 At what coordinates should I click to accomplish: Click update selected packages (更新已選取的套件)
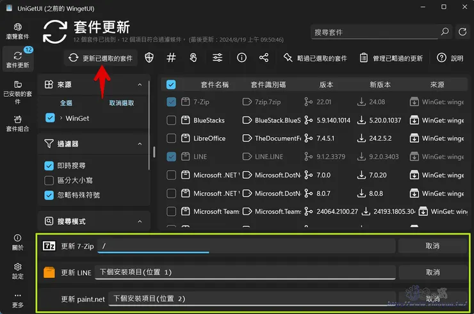[101, 58]
